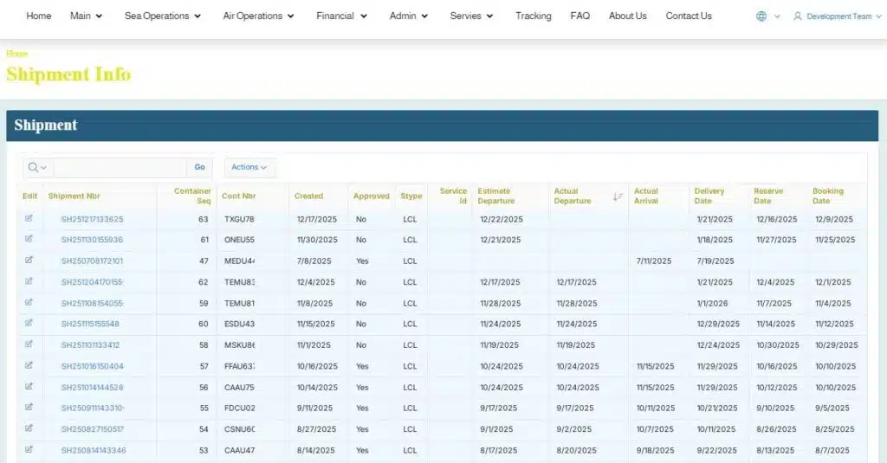This screenshot has width=887, height=463.
Task: Click the Development Team user icon
Action: pos(798,16)
